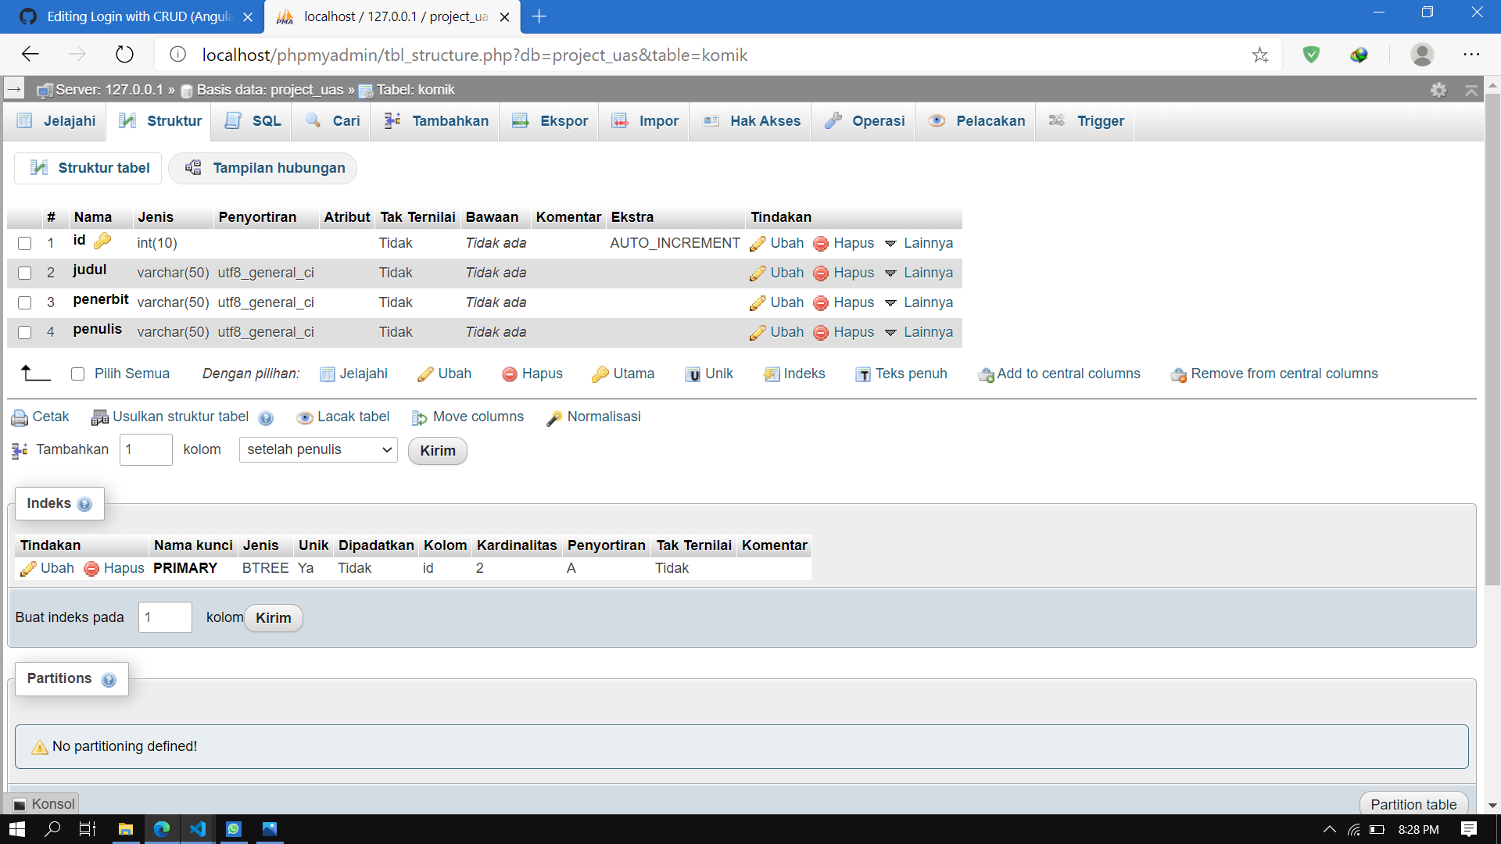Click the red Hapus icon for penerbit
The image size is (1501, 844).
(x=820, y=303)
